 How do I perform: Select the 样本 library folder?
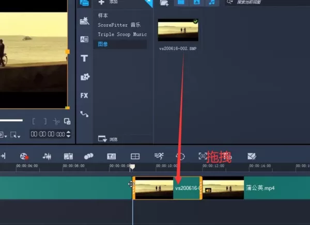coord(103,15)
